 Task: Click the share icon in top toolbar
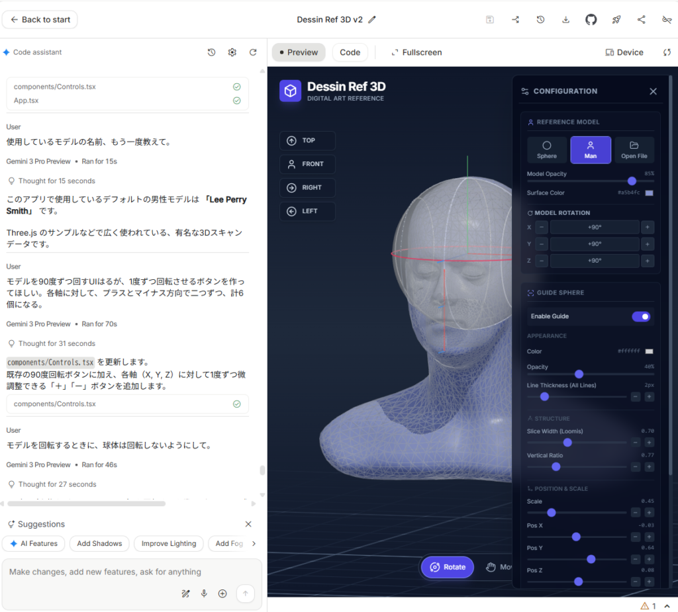click(x=641, y=20)
